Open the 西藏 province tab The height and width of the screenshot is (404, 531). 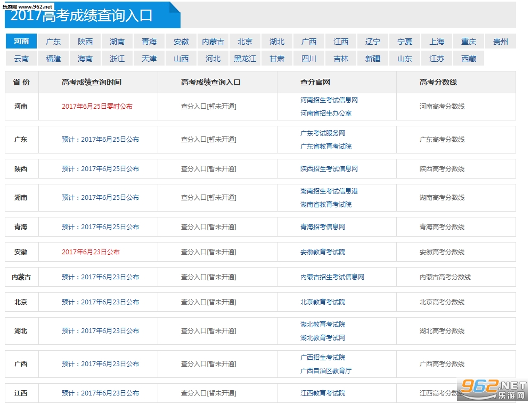(x=469, y=59)
